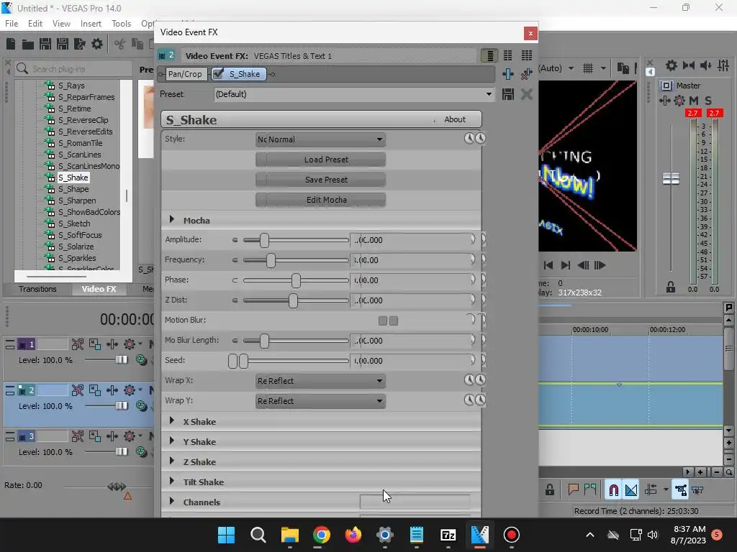Click the Cut scissors icon in toolbar
The width and height of the screenshot is (737, 552).
pos(120,44)
